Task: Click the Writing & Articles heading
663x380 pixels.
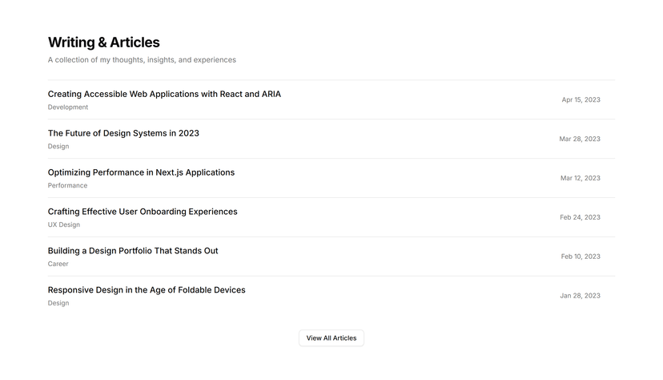Action: (x=103, y=42)
